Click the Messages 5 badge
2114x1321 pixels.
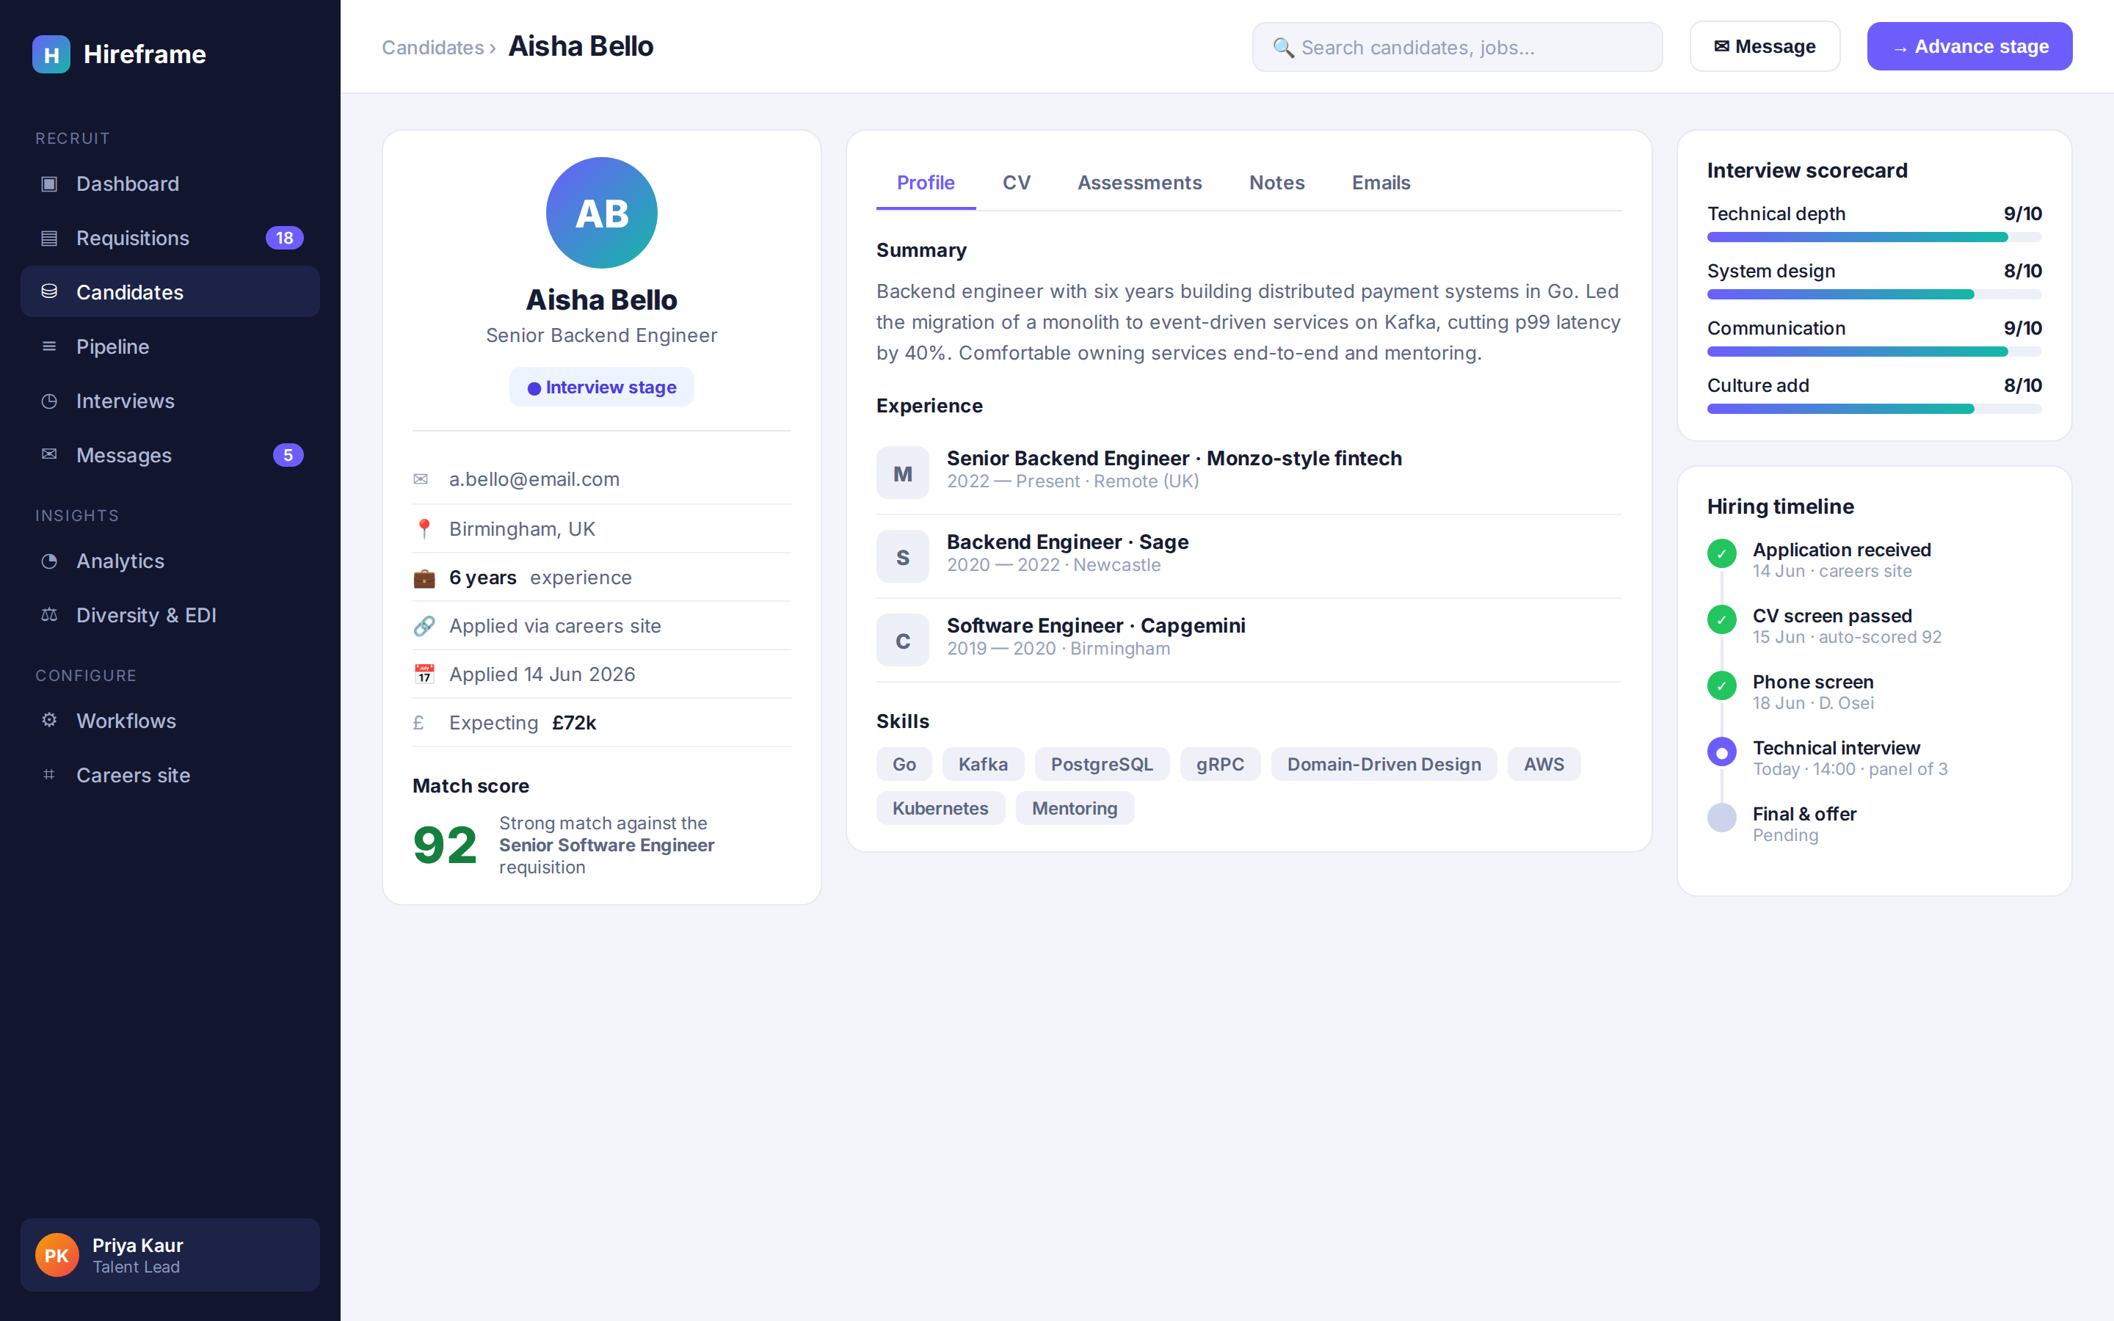pos(288,455)
